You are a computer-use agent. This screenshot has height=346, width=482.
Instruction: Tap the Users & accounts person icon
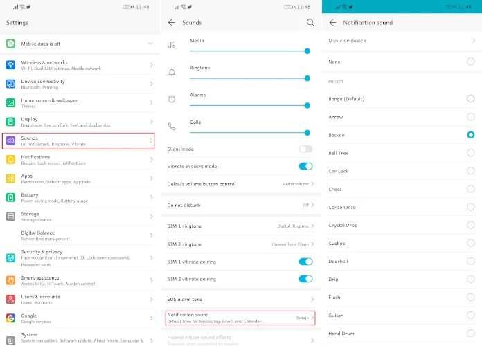click(x=11, y=300)
